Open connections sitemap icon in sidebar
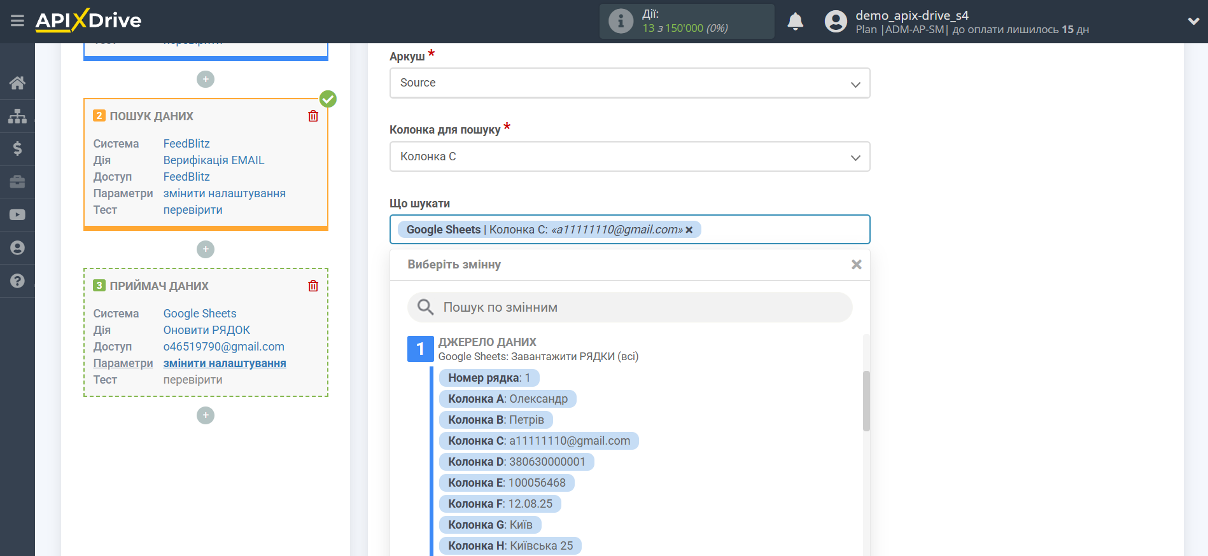Viewport: 1208px width, 556px height. coord(17,116)
